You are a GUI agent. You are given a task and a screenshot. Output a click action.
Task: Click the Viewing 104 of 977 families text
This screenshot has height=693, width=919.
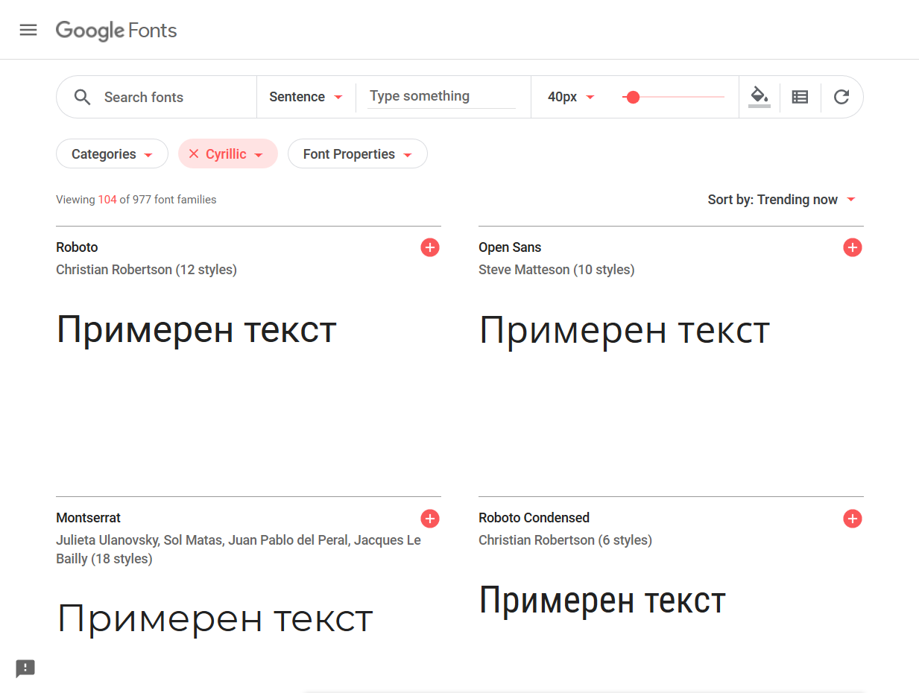(x=136, y=200)
